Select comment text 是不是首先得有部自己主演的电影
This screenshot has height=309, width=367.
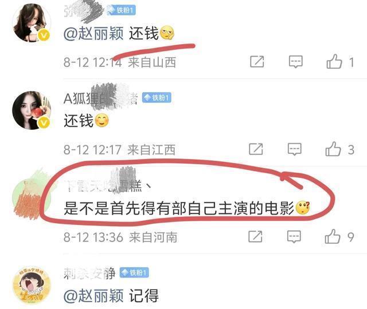tap(179, 208)
